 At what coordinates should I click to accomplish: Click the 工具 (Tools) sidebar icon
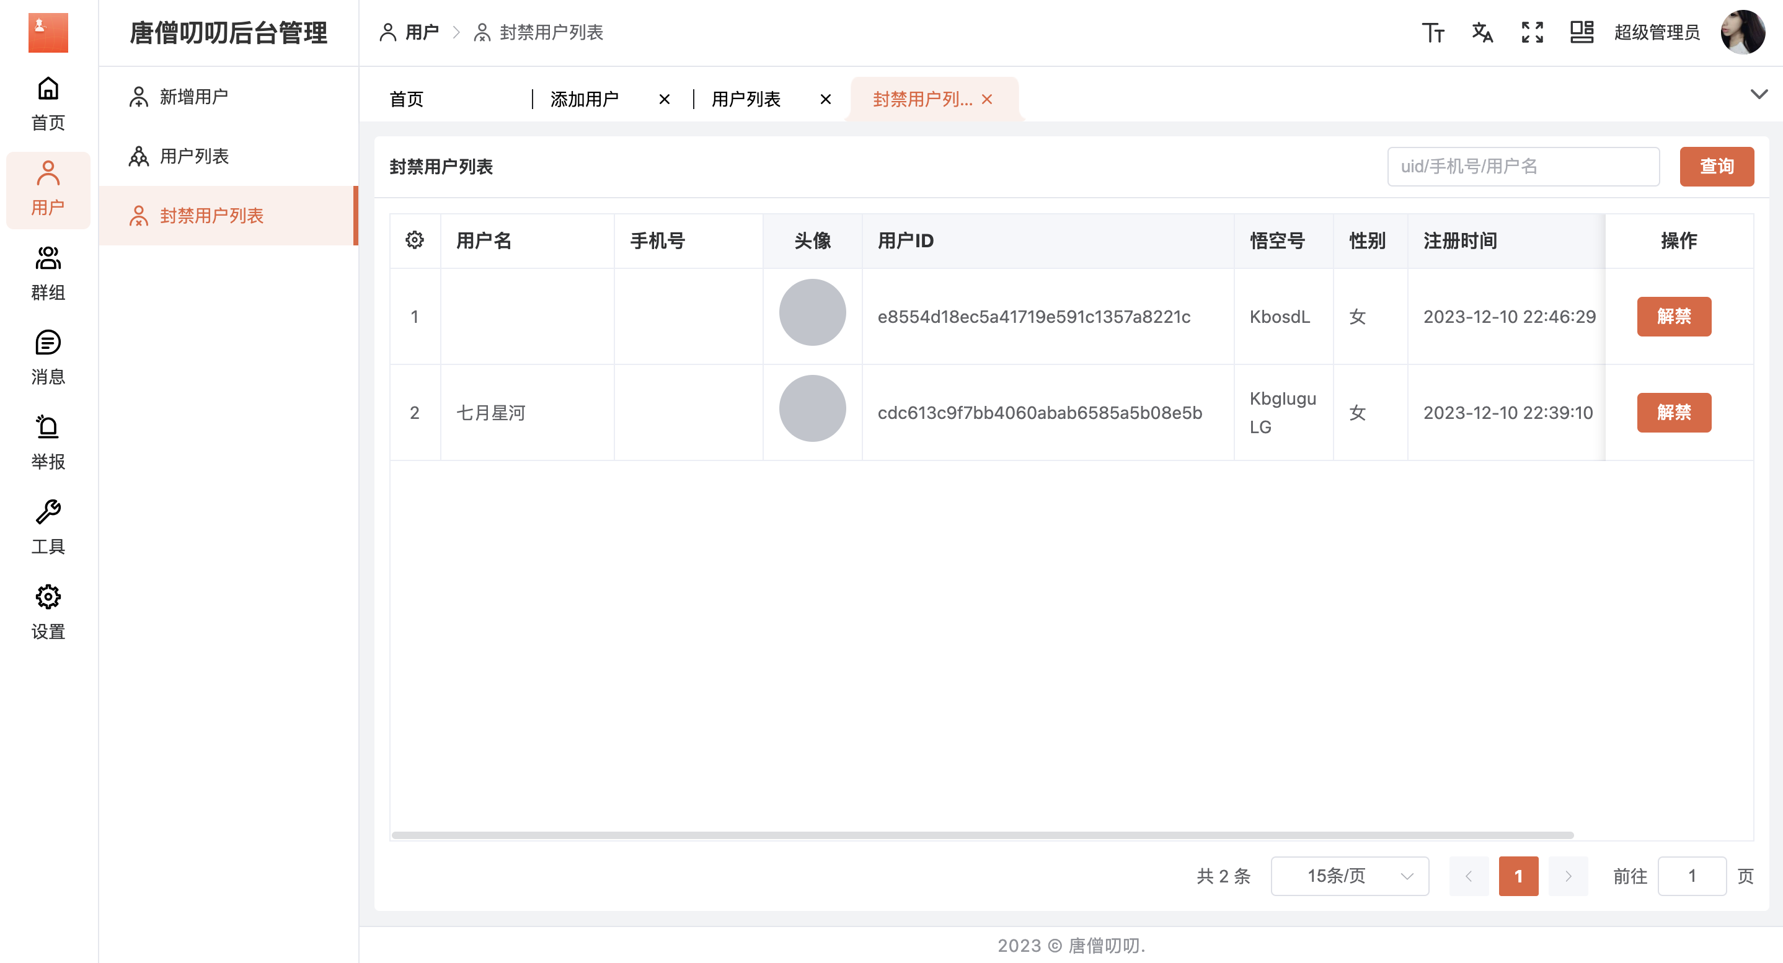click(x=48, y=527)
